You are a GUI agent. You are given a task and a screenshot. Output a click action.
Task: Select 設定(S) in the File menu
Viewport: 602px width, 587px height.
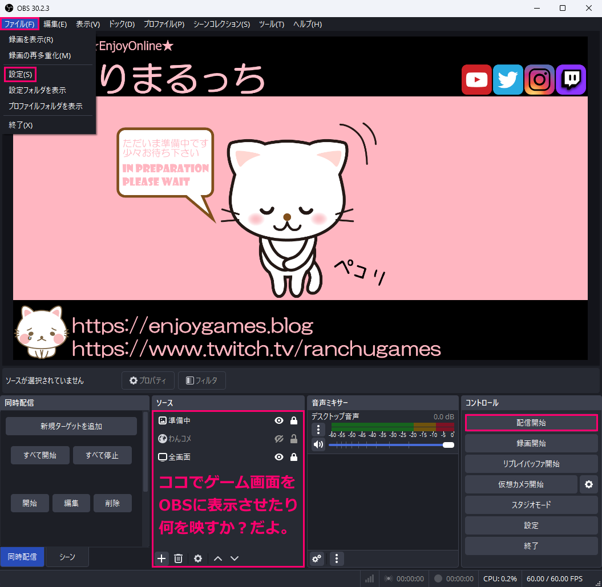(x=21, y=74)
